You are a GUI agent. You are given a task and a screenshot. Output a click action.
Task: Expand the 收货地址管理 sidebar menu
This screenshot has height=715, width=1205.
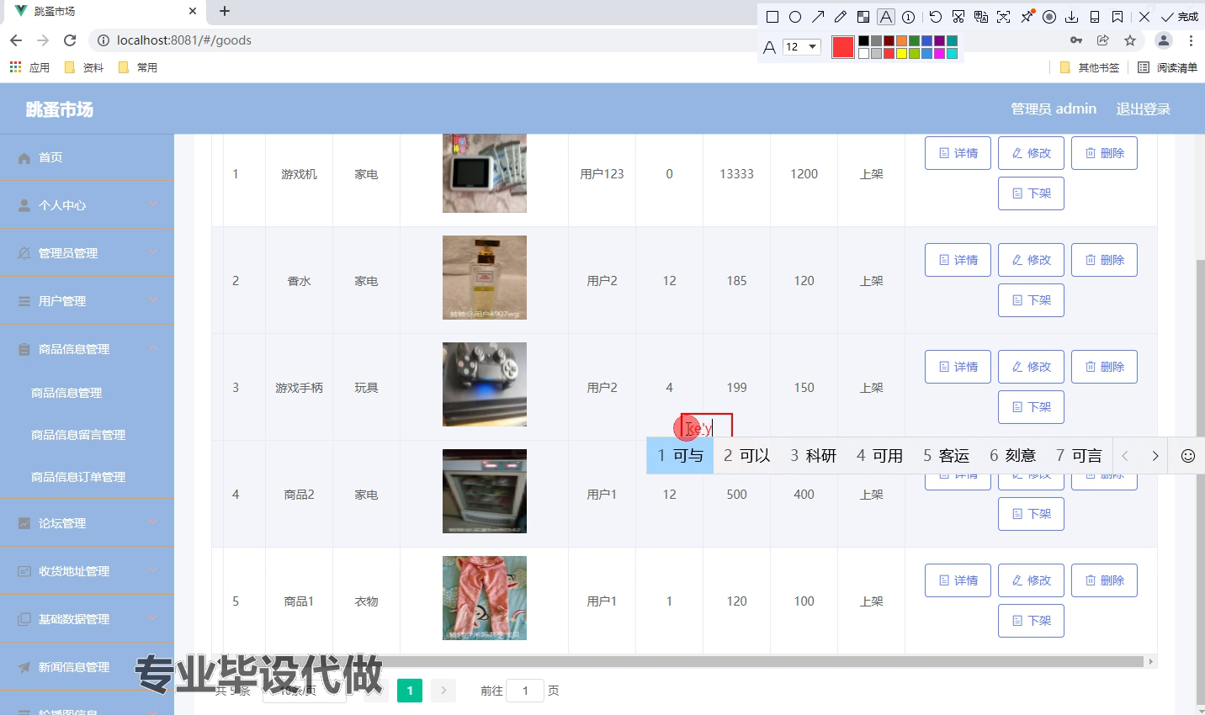coord(87,571)
